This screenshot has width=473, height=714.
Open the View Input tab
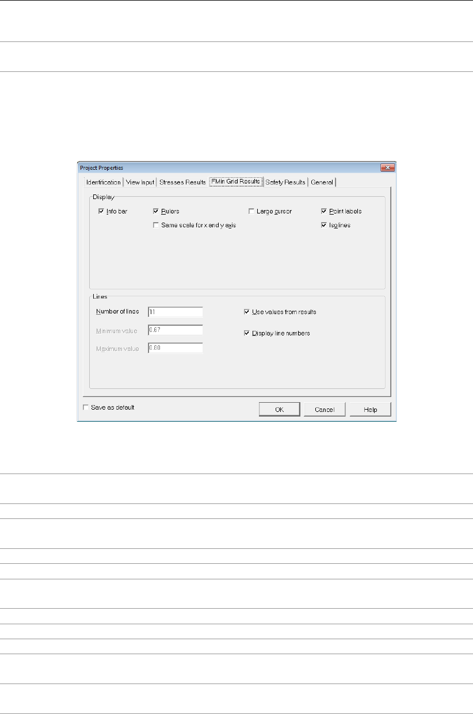140,182
